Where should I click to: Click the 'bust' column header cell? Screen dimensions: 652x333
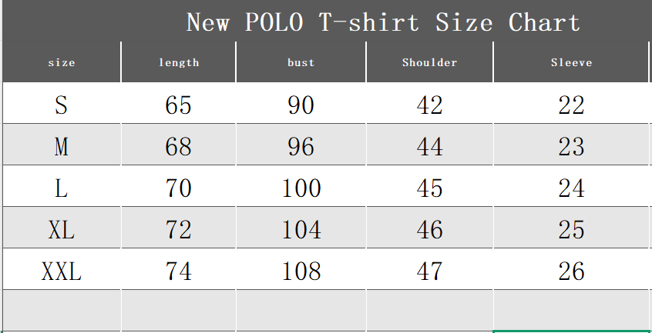pos(301,62)
